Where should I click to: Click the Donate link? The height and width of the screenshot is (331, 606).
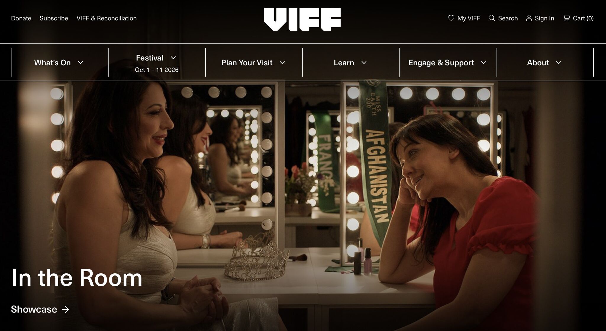pos(21,18)
